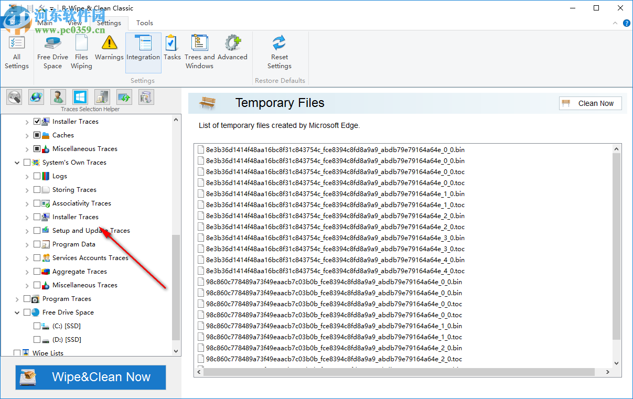Open Free Drive Space settings
This screenshot has width=633, height=399.
pyautogui.click(x=52, y=52)
